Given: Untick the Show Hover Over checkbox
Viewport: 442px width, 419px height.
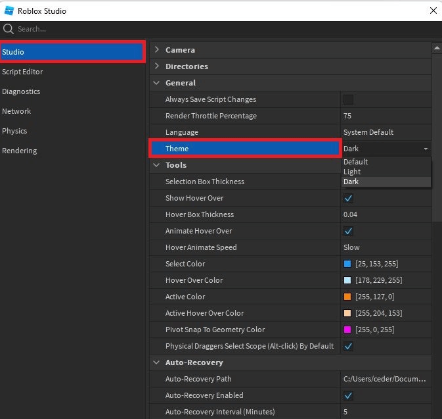Looking at the screenshot, I should click(348, 198).
